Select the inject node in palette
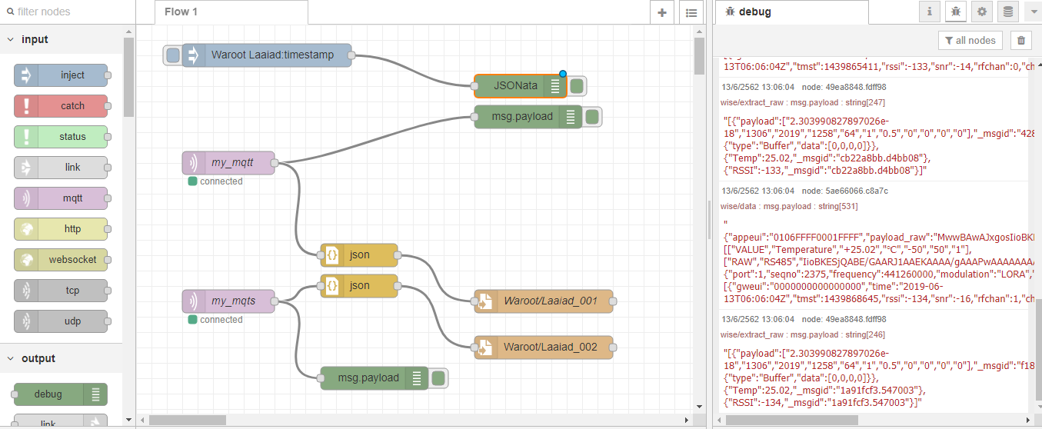The image size is (1042, 429). tap(61, 75)
